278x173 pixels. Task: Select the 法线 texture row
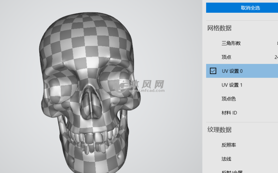coord(242,159)
